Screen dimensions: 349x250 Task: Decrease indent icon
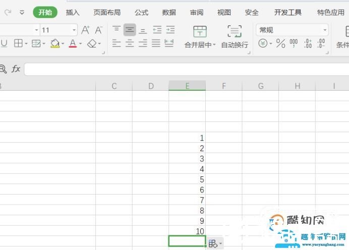[x=157, y=30]
